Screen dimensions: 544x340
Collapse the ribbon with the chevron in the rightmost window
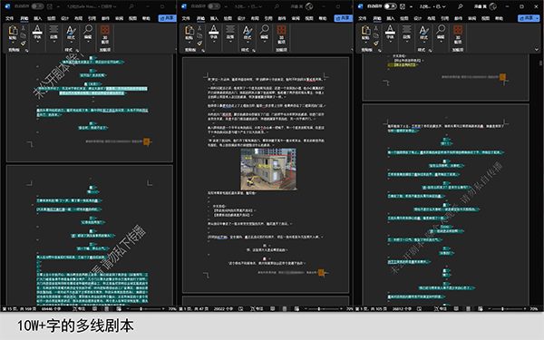pos(537,50)
